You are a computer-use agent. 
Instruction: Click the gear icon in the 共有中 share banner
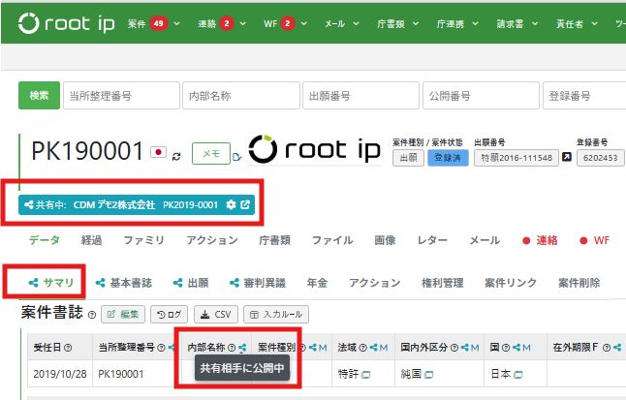click(x=231, y=204)
